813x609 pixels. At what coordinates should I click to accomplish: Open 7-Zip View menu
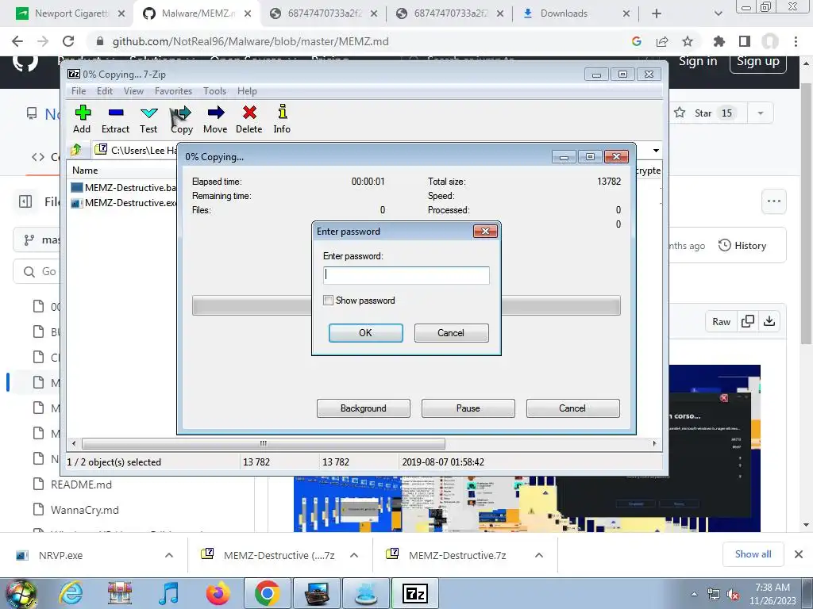133,91
